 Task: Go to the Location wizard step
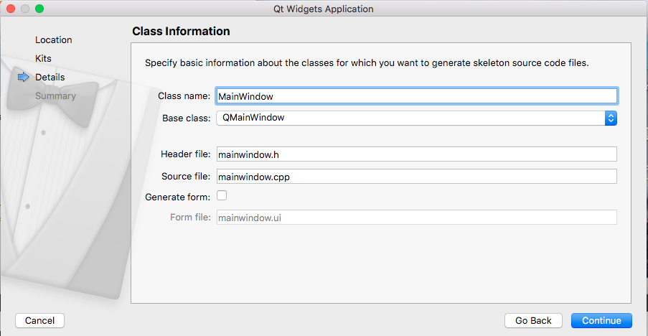pyautogui.click(x=54, y=39)
